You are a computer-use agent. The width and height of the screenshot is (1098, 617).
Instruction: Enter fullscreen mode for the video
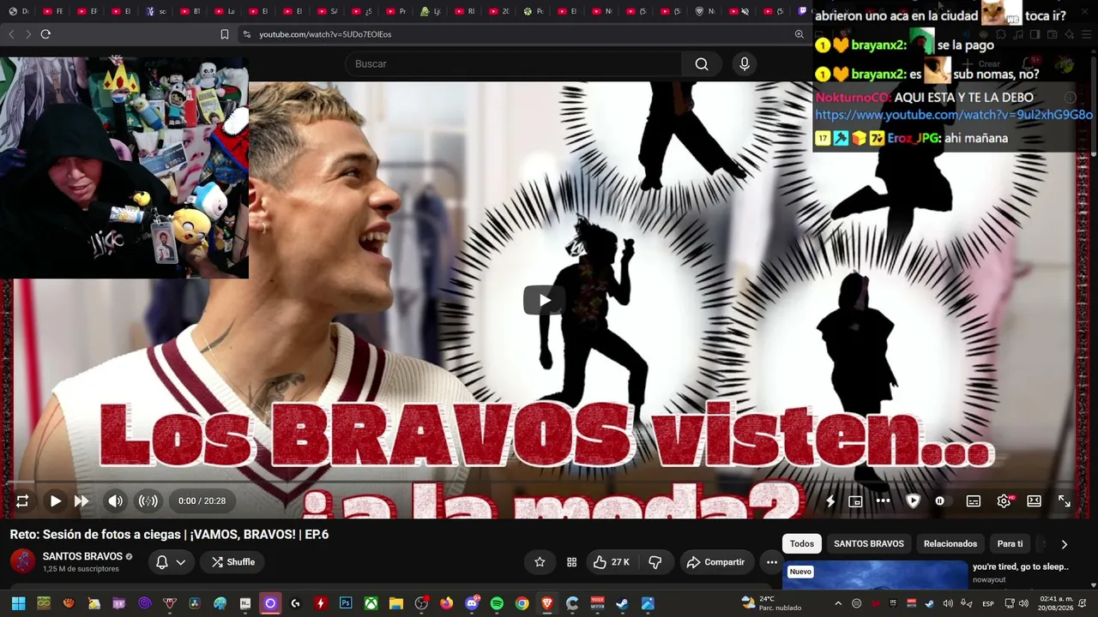tap(1064, 501)
